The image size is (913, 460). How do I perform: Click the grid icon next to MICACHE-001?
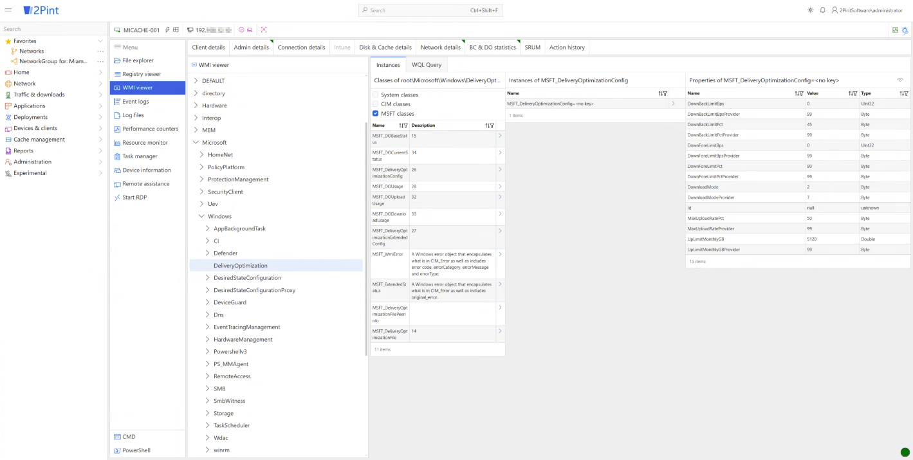pyautogui.click(x=176, y=30)
